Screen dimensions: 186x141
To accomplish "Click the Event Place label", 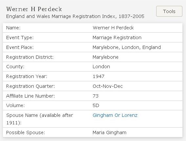I will point(20,47).
